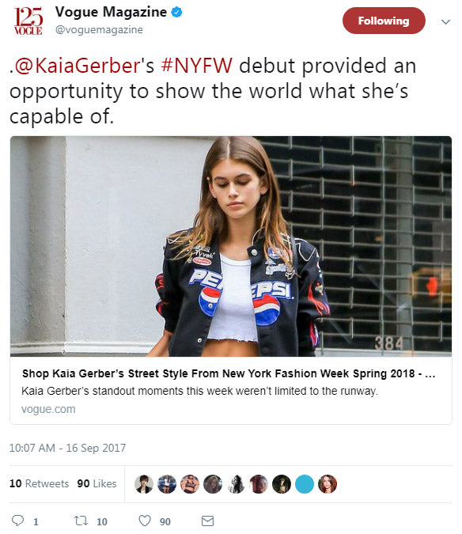Open the #NYFW hashtag
The image size is (462, 534).
pyautogui.click(x=197, y=66)
